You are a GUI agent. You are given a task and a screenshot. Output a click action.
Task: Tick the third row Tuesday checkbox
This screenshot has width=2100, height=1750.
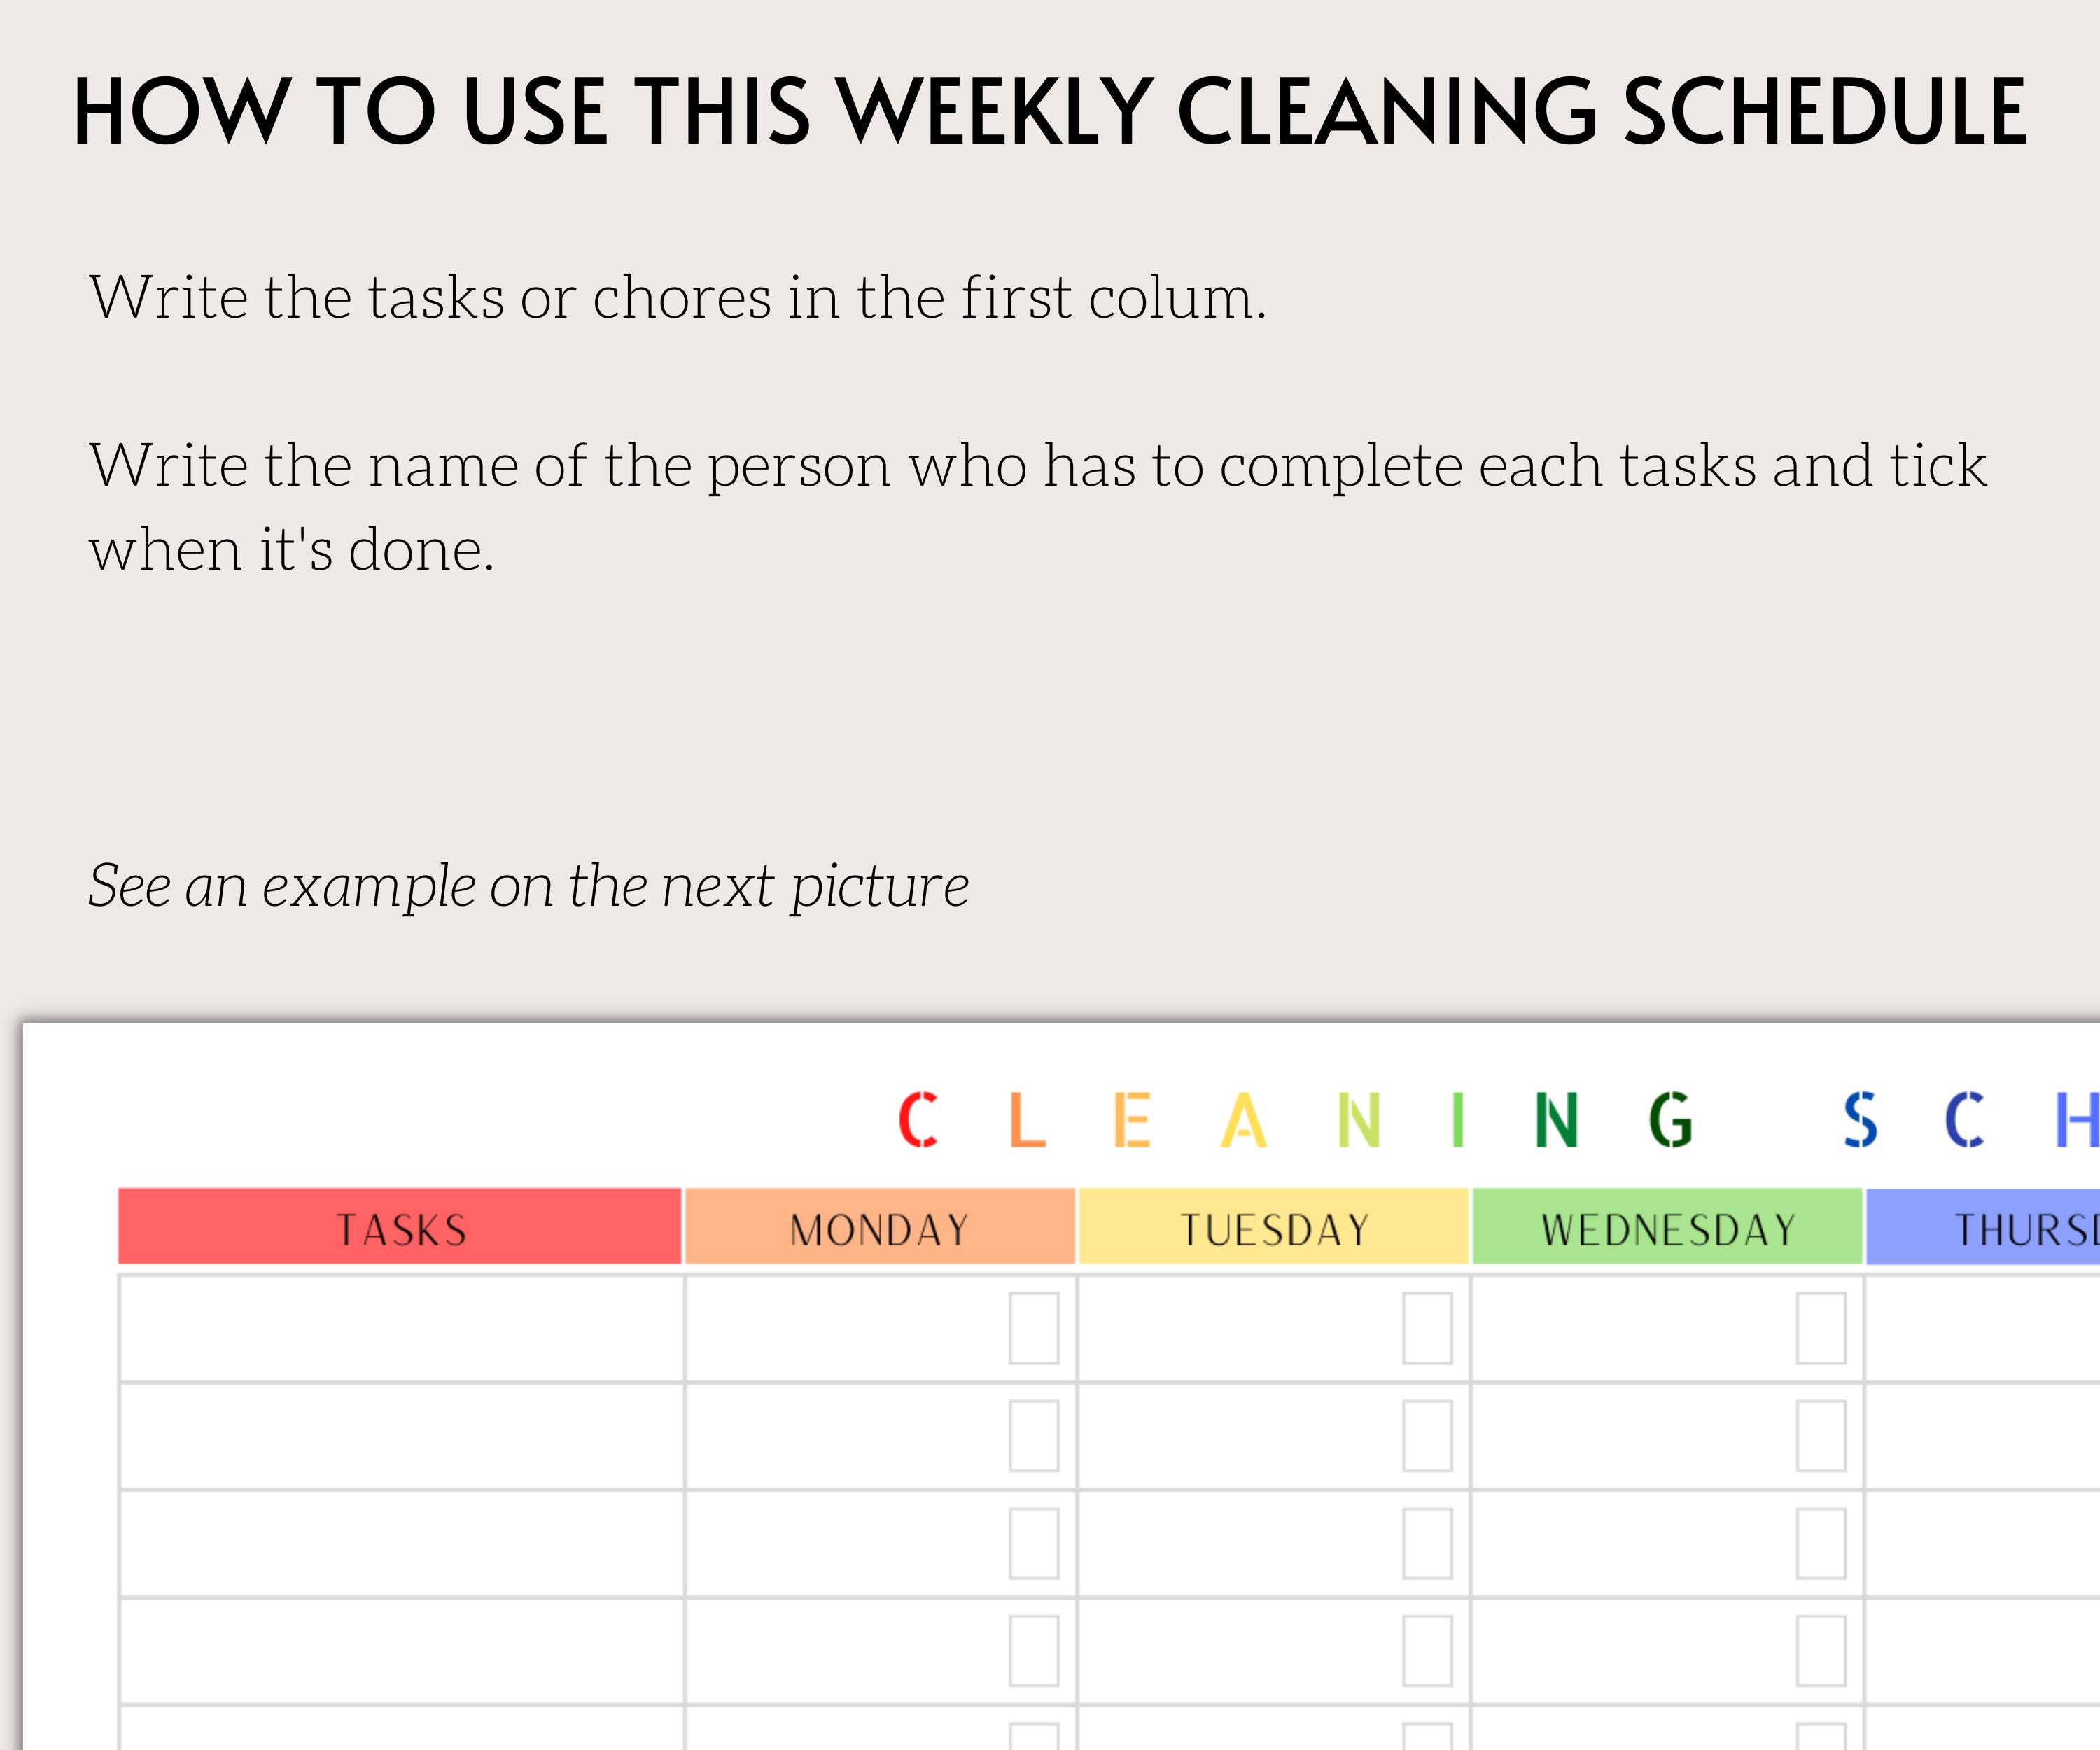1427,1544
